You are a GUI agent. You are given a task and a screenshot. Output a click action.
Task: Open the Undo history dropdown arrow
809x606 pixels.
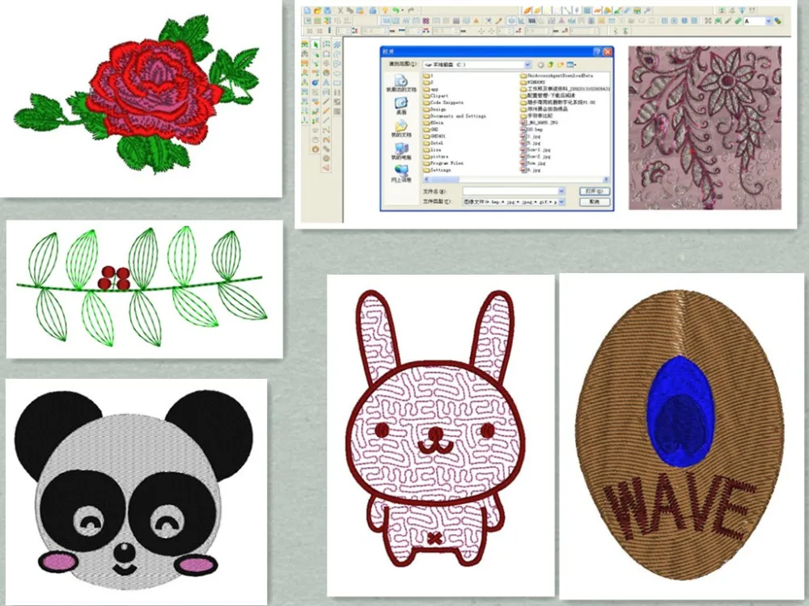[x=402, y=11]
